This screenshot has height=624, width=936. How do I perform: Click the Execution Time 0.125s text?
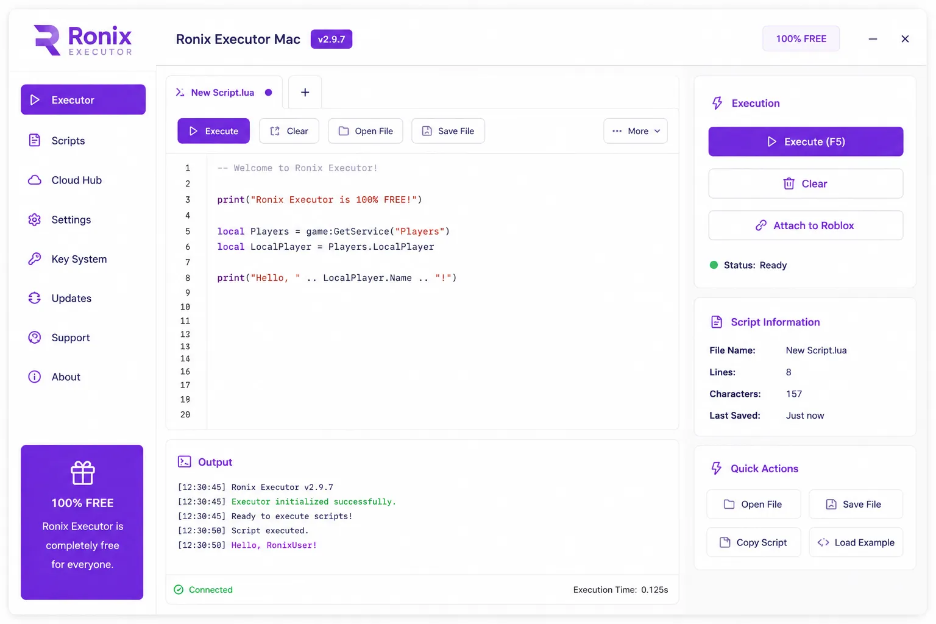pos(620,589)
